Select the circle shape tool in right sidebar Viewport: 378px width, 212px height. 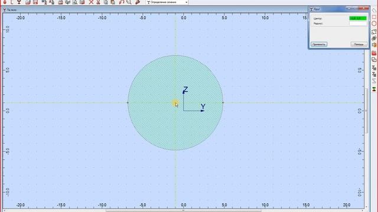pyautogui.click(x=374, y=24)
